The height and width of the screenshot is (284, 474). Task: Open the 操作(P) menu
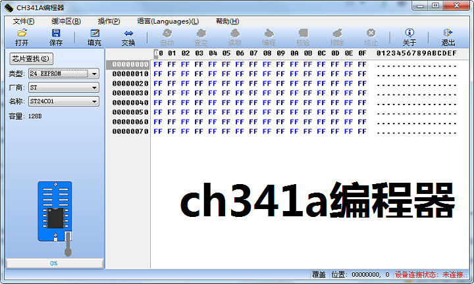(109, 22)
